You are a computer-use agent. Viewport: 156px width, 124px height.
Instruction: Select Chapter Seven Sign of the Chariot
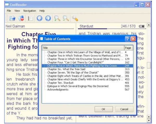click(87, 73)
